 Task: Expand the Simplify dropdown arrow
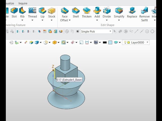point(119,20)
